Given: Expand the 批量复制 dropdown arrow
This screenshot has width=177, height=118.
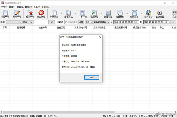Looking at the screenshot, I should (127, 14).
